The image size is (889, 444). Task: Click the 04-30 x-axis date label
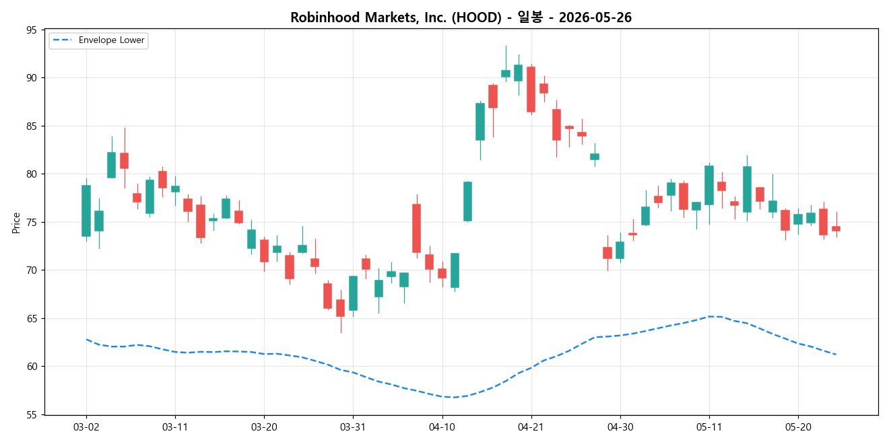point(620,427)
